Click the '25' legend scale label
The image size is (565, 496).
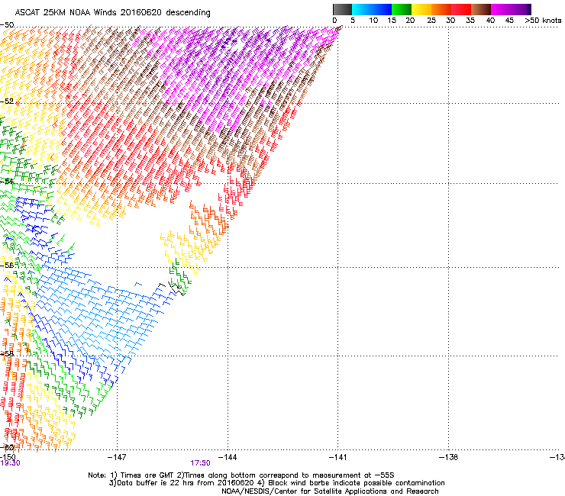pyautogui.click(x=431, y=21)
